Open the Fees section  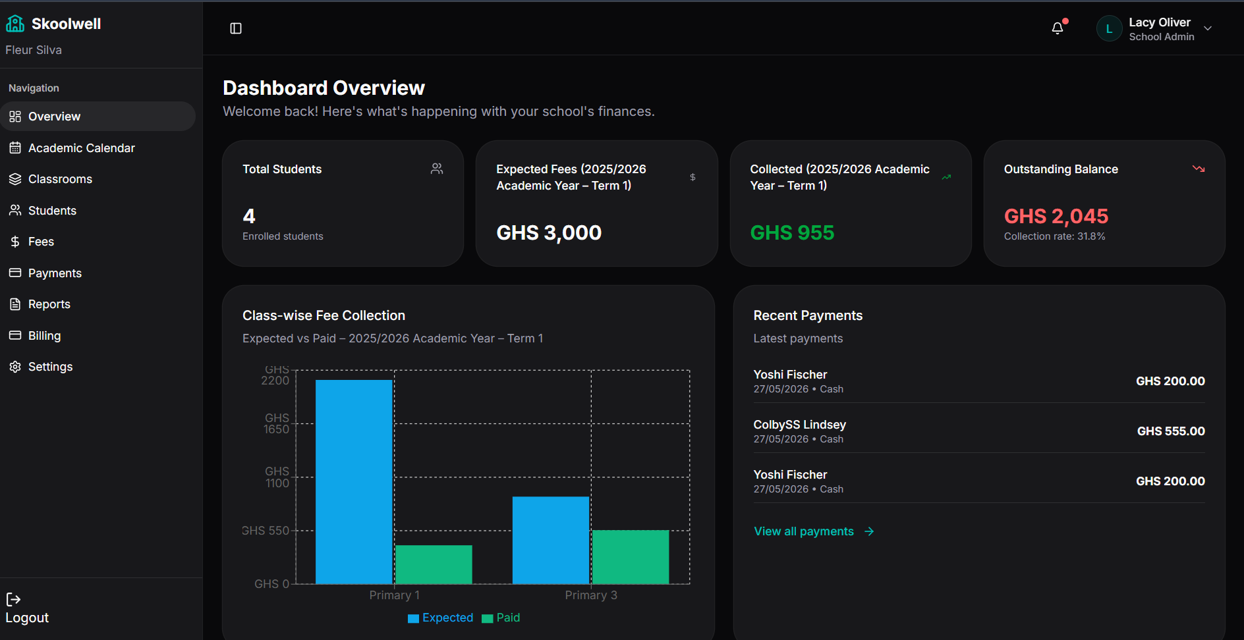pyautogui.click(x=98, y=242)
